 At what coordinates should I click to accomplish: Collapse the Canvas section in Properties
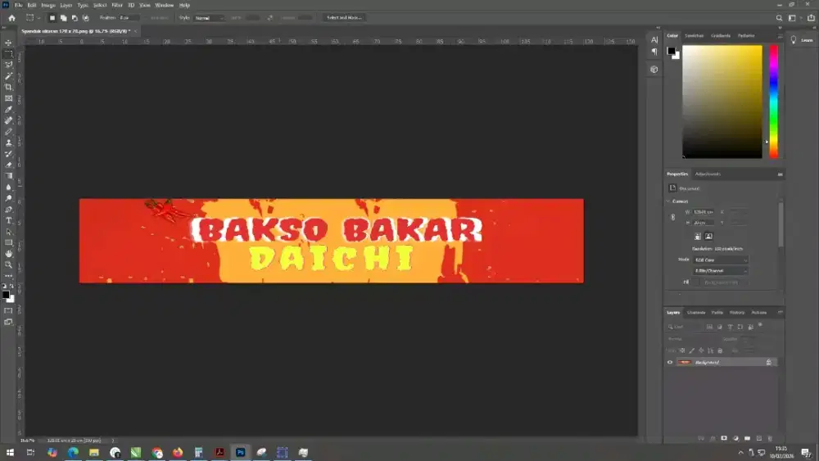click(668, 201)
